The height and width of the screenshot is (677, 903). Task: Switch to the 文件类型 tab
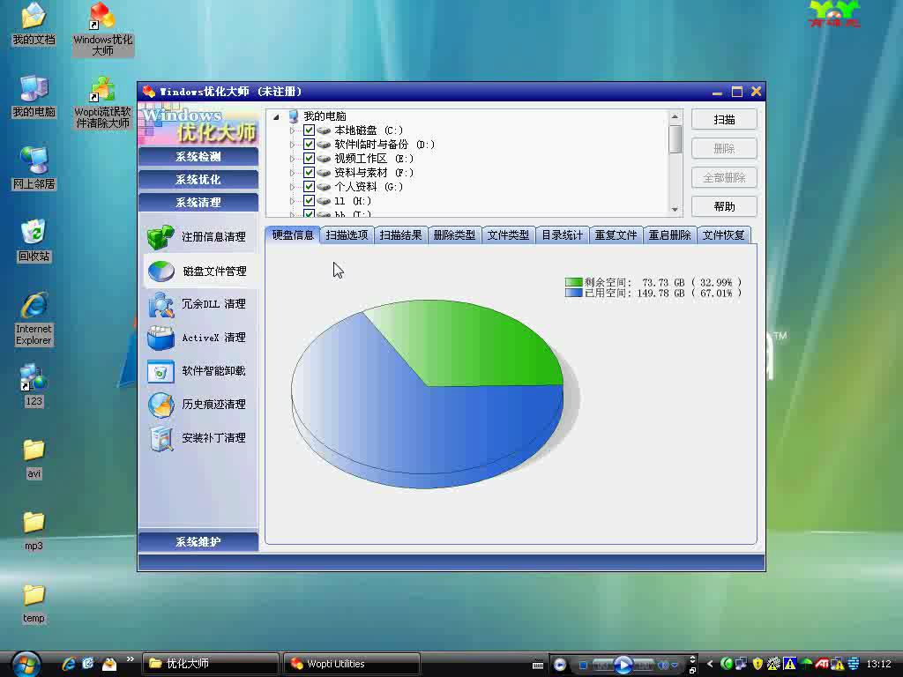pyautogui.click(x=508, y=234)
